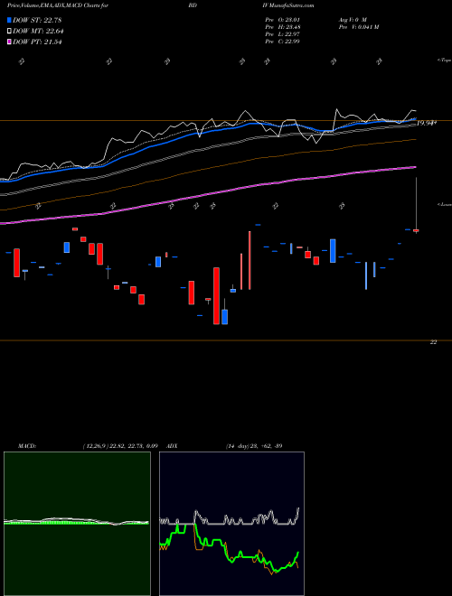Select the 'DOW PT: 21.54' legend text
452x596 pixels.
click(37, 42)
